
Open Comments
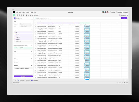119,12
